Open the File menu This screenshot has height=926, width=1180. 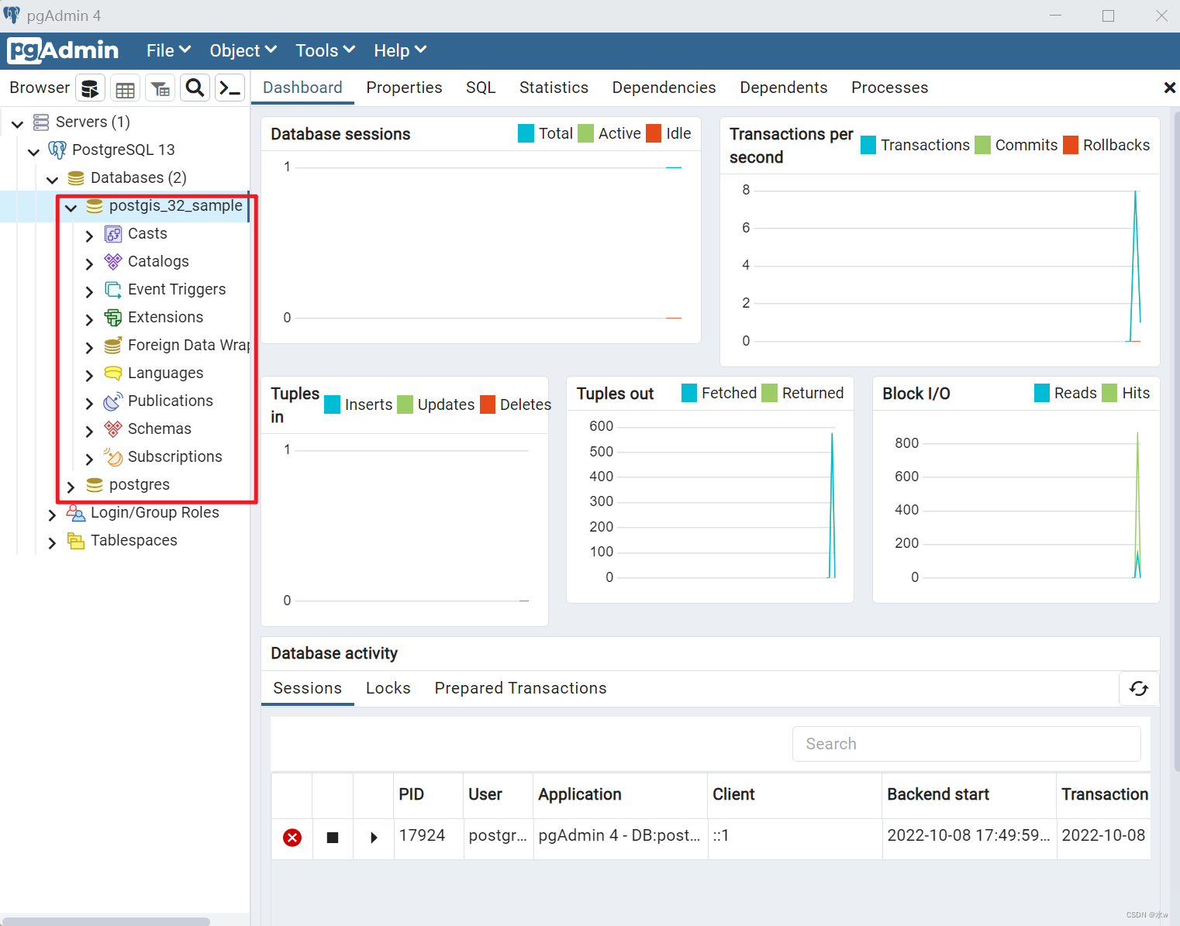tap(168, 50)
